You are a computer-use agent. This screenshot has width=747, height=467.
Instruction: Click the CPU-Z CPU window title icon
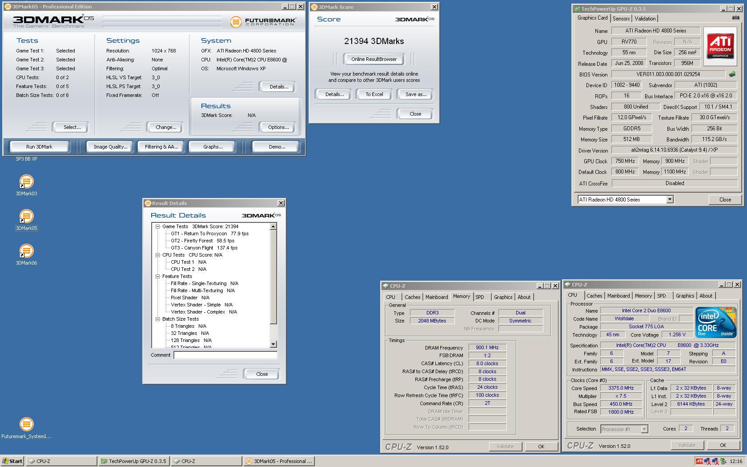(568, 285)
